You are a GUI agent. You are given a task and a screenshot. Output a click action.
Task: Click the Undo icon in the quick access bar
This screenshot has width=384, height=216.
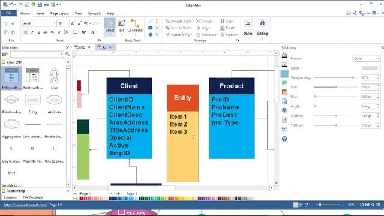tap(11, 5)
